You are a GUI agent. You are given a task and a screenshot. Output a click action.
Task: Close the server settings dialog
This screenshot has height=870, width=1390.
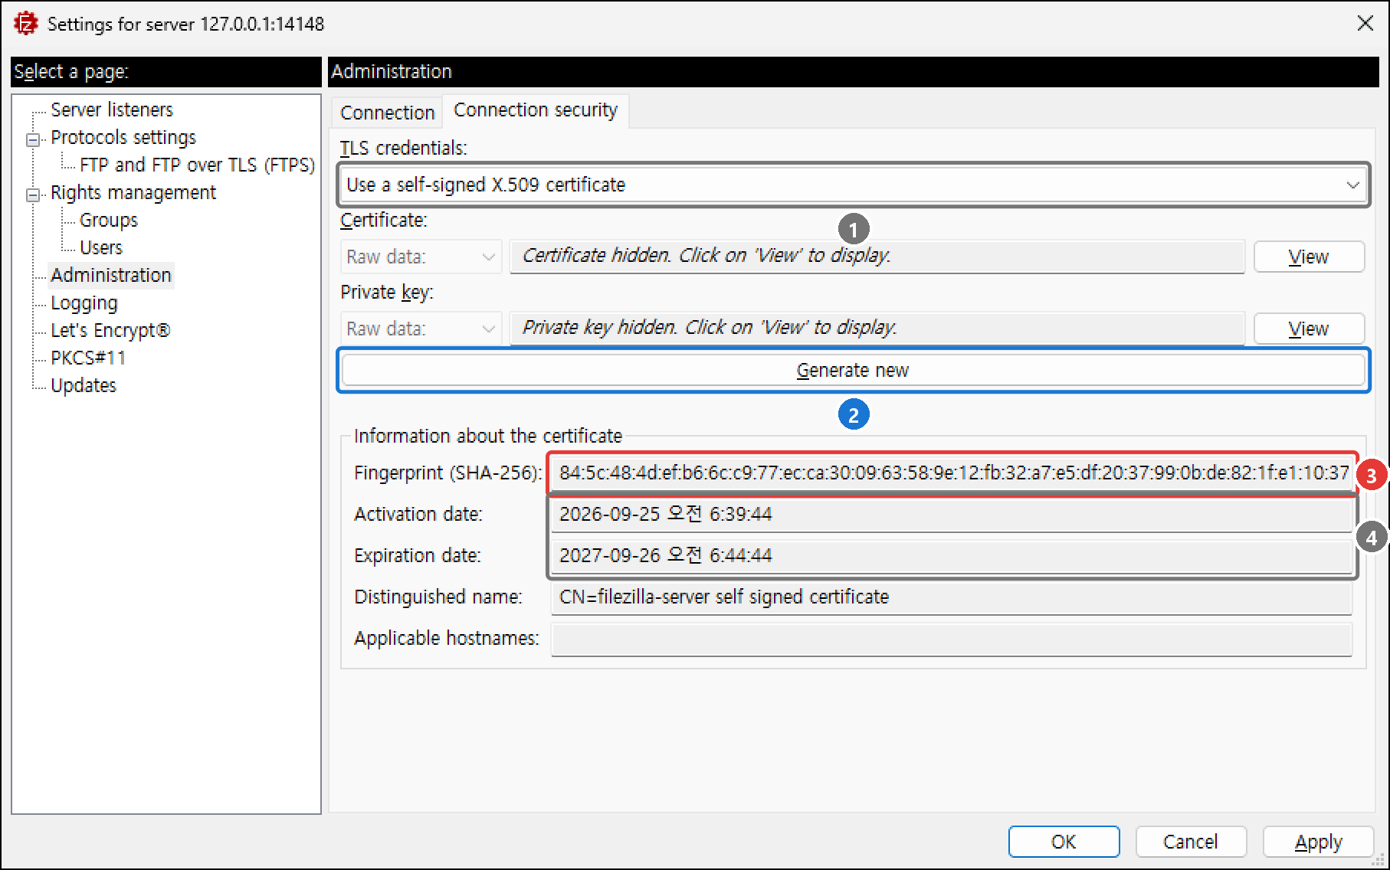pyautogui.click(x=1365, y=24)
